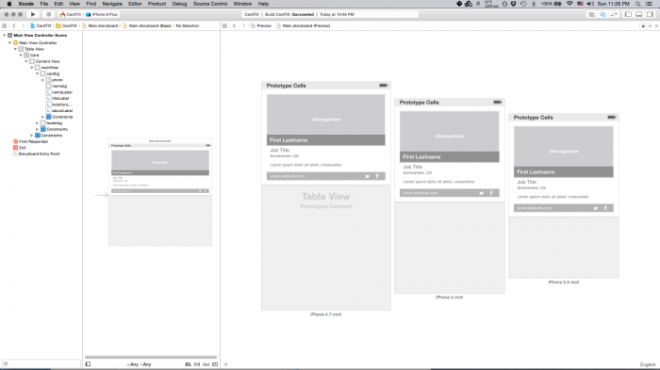Select First Responder in the outline
The height and width of the screenshot is (370, 660).
(x=30, y=142)
